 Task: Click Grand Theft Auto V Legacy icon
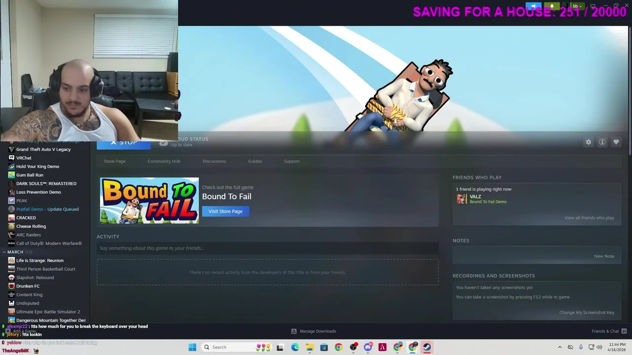pyautogui.click(x=11, y=149)
